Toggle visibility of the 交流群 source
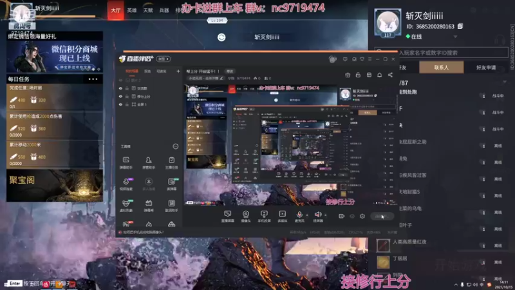Screen dimensions: 515x290 120,88
